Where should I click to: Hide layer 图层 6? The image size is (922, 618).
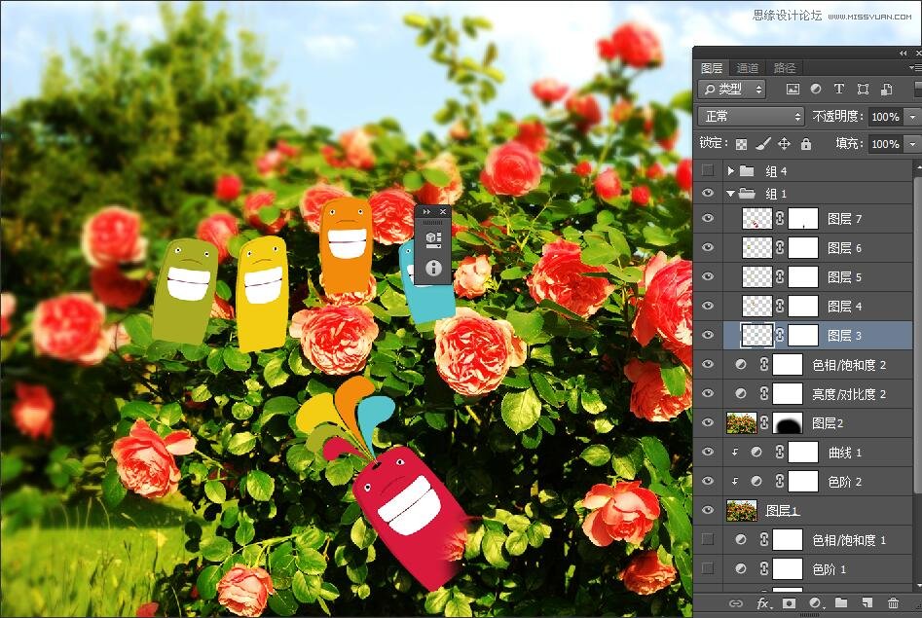(x=708, y=247)
